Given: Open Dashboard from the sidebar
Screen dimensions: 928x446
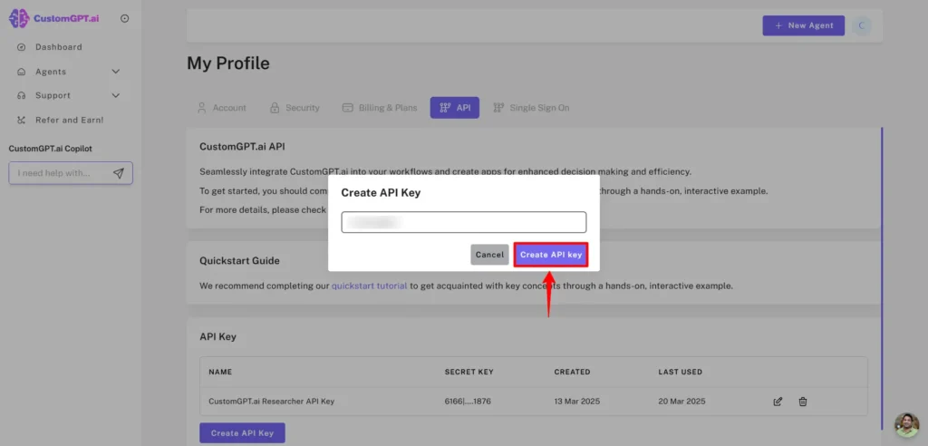Looking at the screenshot, I should (58, 47).
